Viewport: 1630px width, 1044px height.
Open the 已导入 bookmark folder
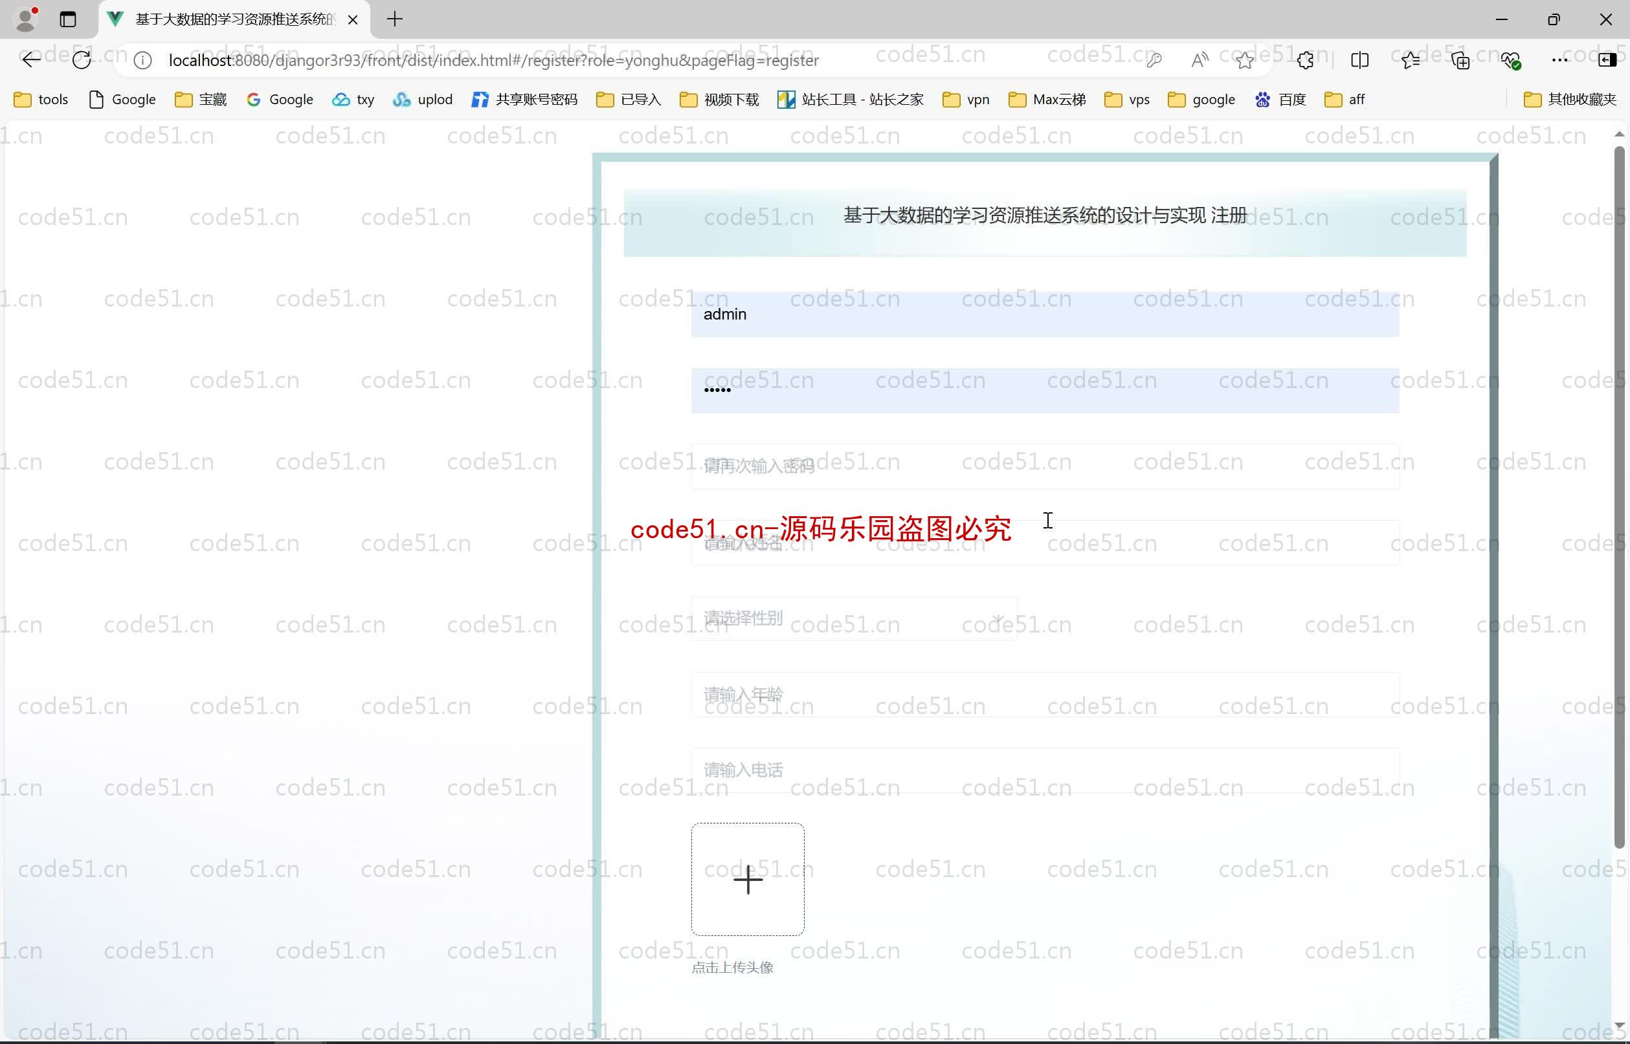[x=628, y=100]
